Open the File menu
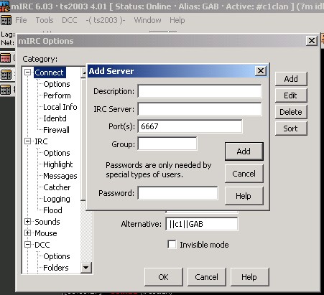This screenshot has width=324, height=295. click(x=21, y=20)
